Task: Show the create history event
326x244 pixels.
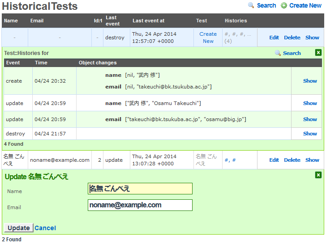Action: [x=310, y=81]
